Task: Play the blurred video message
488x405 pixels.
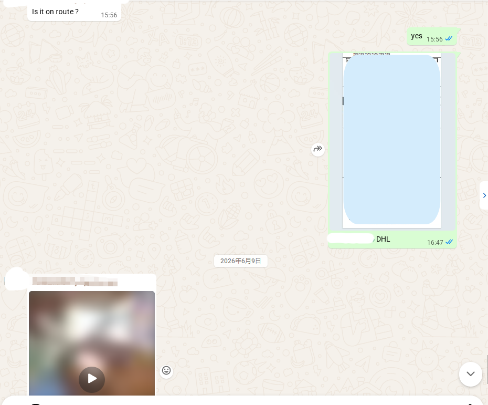Action: tap(92, 379)
